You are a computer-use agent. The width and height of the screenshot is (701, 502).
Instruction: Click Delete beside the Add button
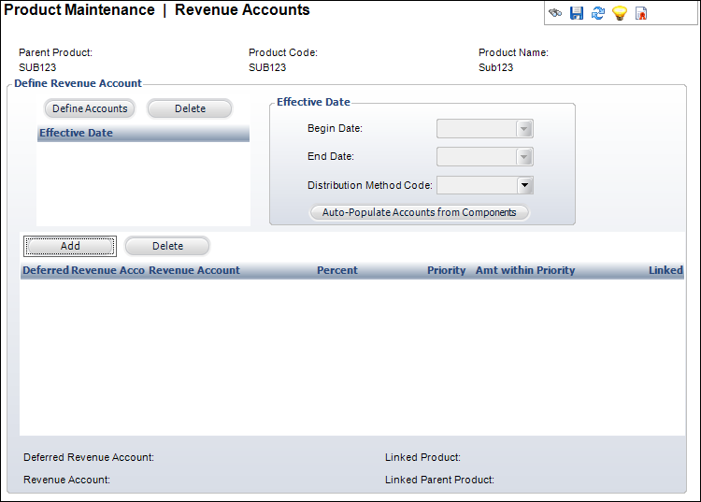(x=167, y=246)
